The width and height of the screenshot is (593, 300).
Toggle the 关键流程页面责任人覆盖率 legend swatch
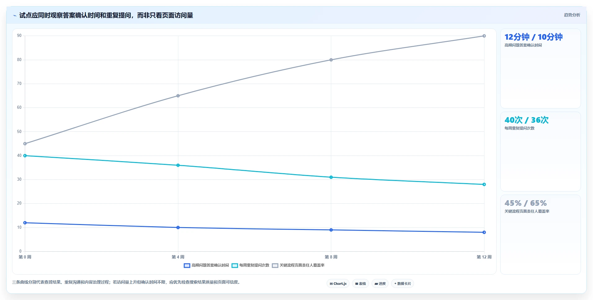click(x=275, y=266)
